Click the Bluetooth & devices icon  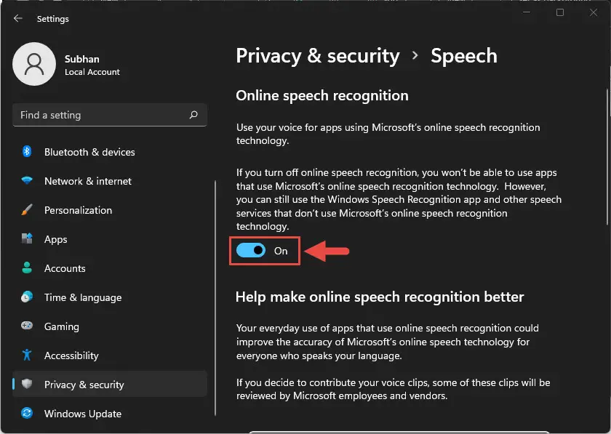pos(27,151)
